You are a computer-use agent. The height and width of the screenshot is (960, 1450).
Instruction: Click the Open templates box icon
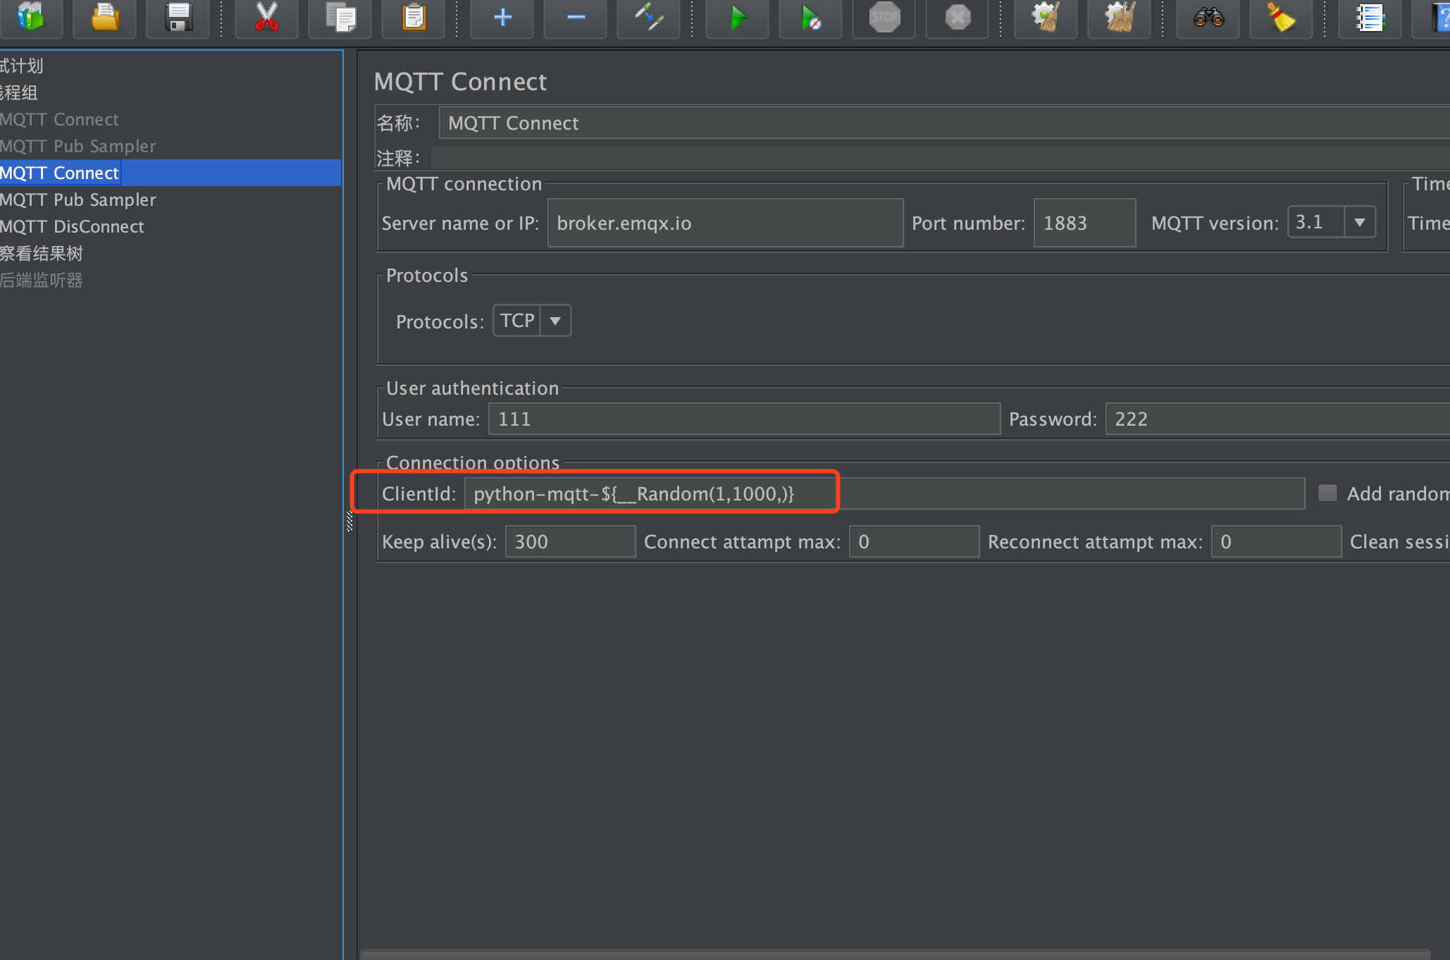31,17
